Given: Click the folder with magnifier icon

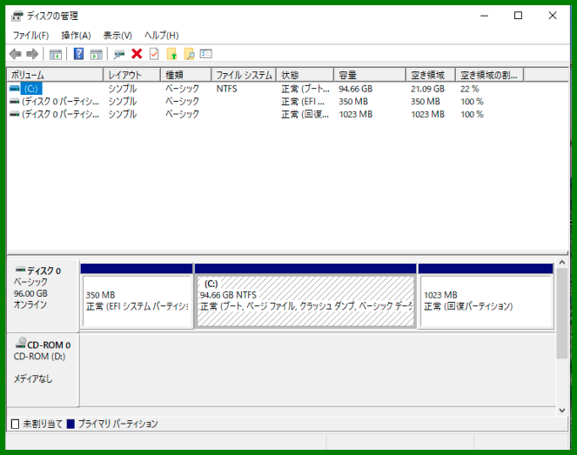Looking at the screenshot, I should pyautogui.click(x=189, y=54).
